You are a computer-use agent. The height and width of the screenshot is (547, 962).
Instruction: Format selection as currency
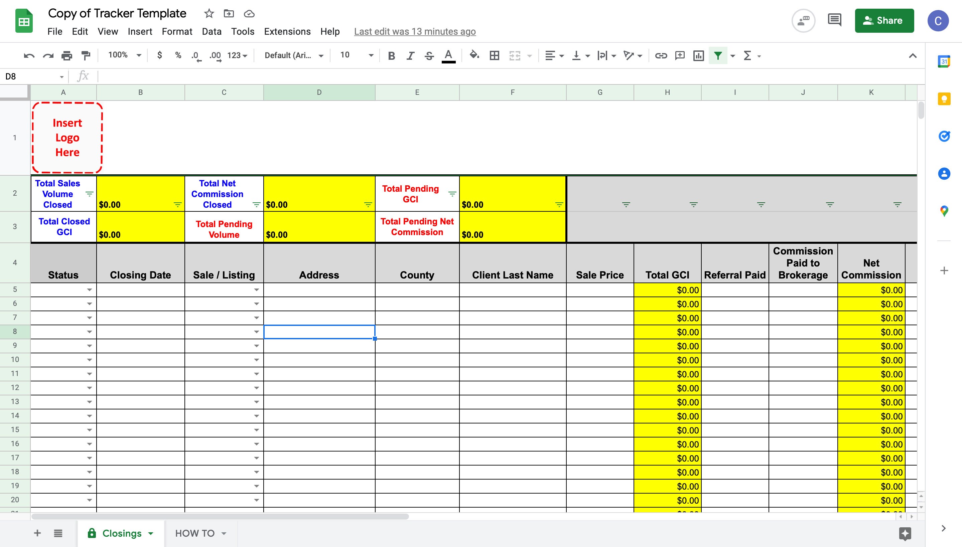(159, 55)
